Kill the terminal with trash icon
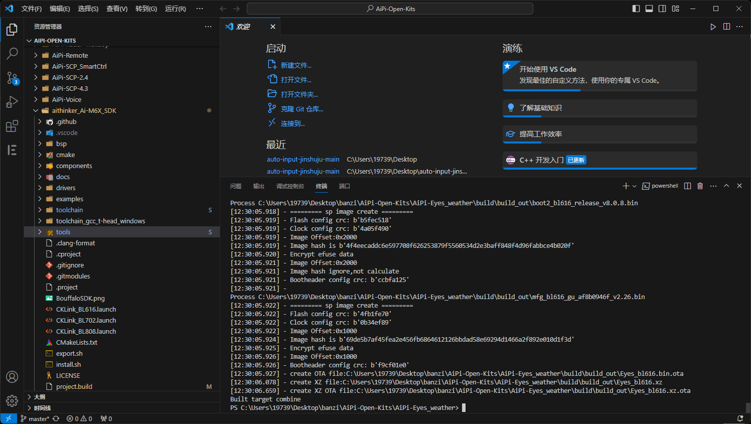This screenshot has height=424, width=751. [700, 186]
